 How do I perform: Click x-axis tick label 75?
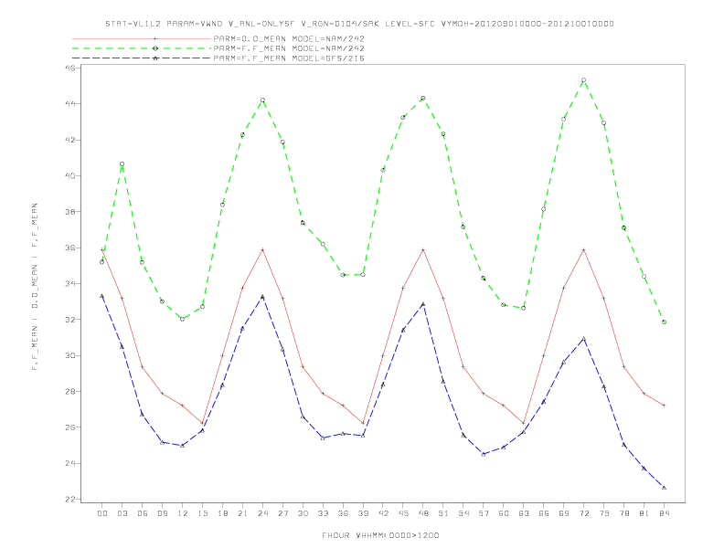(604, 513)
